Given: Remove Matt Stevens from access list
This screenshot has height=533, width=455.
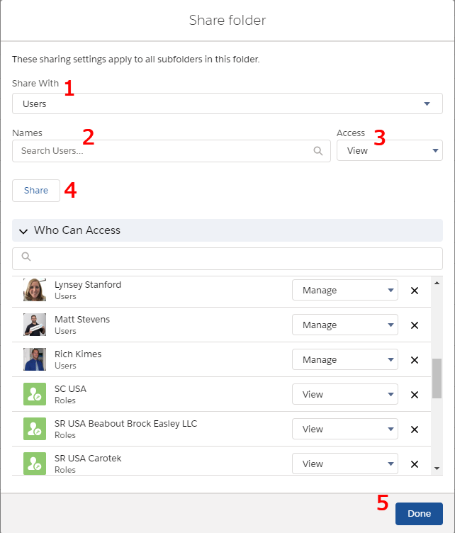Looking at the screenshot, I should click(x=414, y=325).
